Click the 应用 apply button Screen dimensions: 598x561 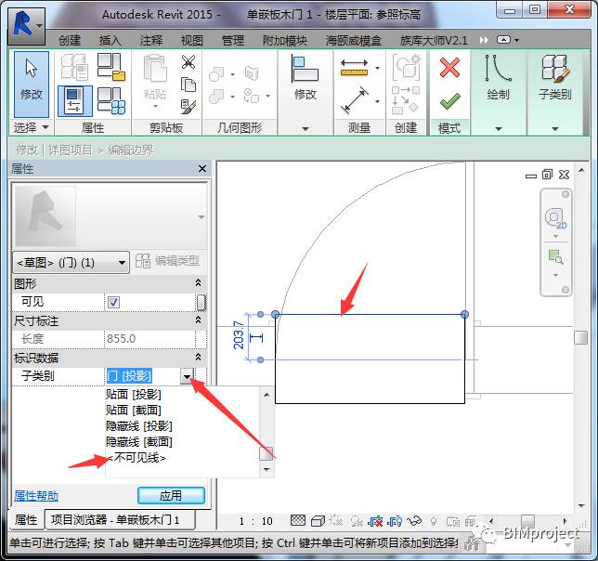click(x=171, y=495)
